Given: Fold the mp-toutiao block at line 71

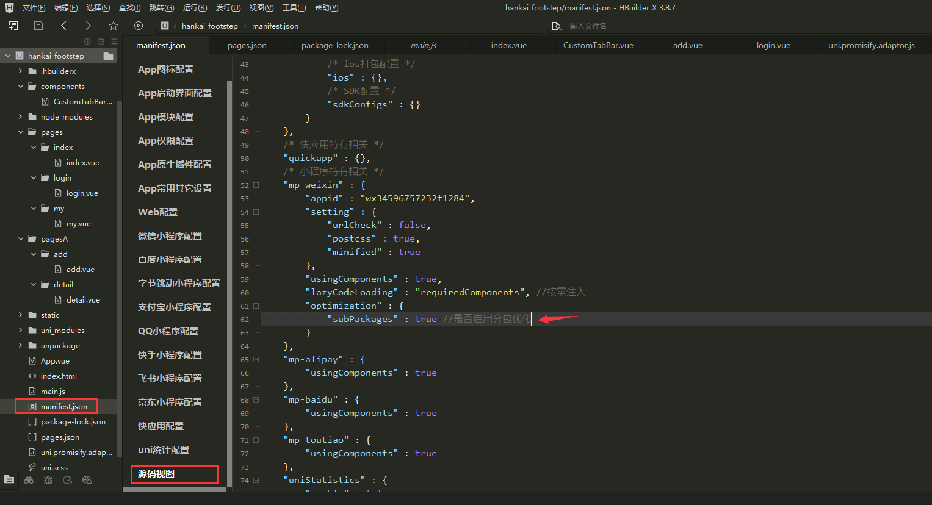Looking at the screenshot, I should 256,440.
